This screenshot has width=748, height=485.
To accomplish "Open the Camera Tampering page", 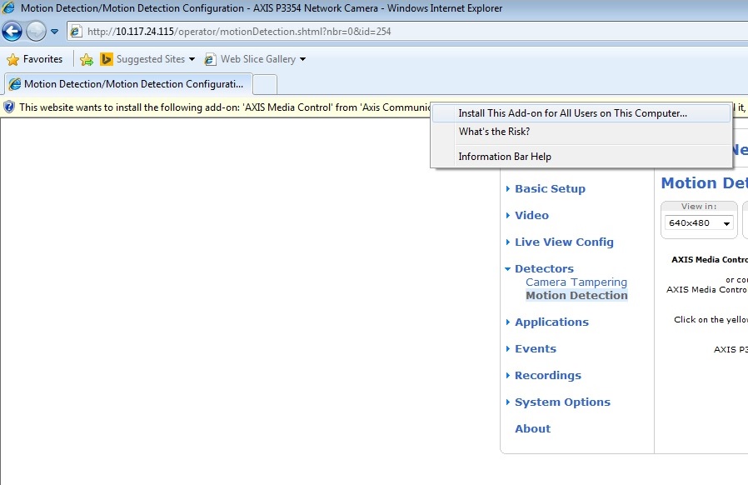I will click(576, 282).
